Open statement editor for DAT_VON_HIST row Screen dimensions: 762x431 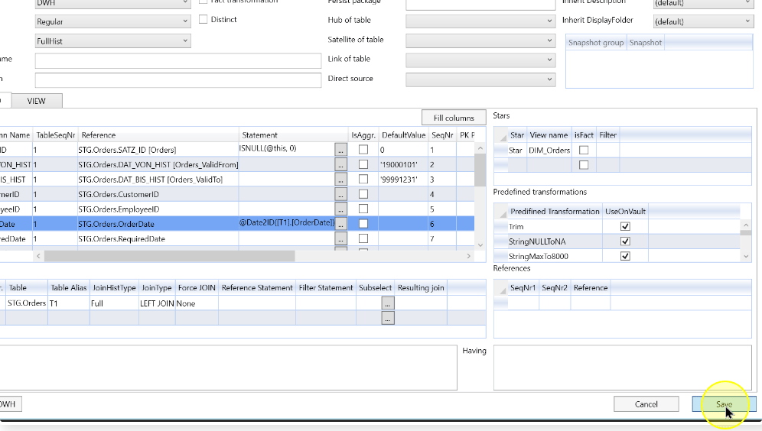pyautogui.click(x=340, y=165)
